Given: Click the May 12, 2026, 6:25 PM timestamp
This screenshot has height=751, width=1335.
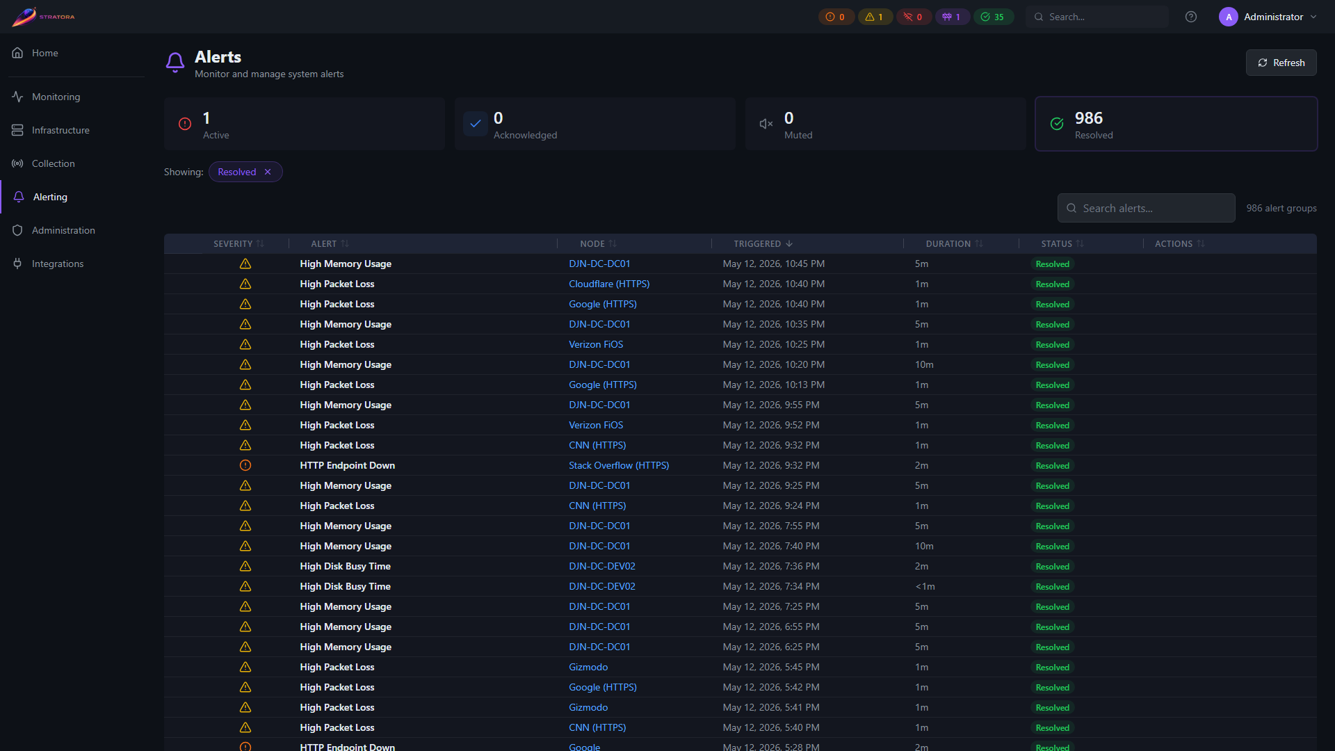Looking at the screenshot, I should point(771,647).
